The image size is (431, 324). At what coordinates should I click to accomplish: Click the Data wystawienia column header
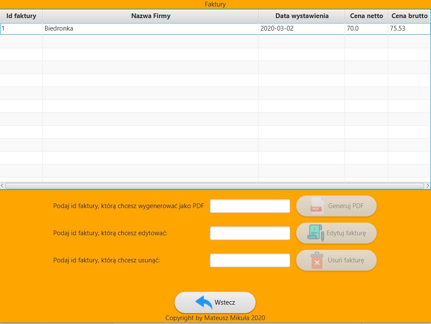(301, 16)
